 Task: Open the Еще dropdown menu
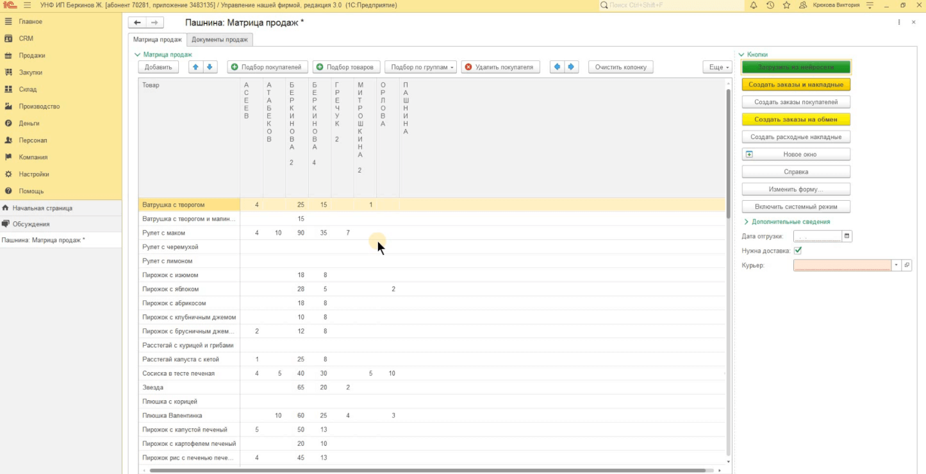[x=716, y=67]
